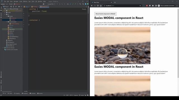Open the Navigate menu in IDE
The height and width of the screenshot is (100, 179).
click(16, 1)
